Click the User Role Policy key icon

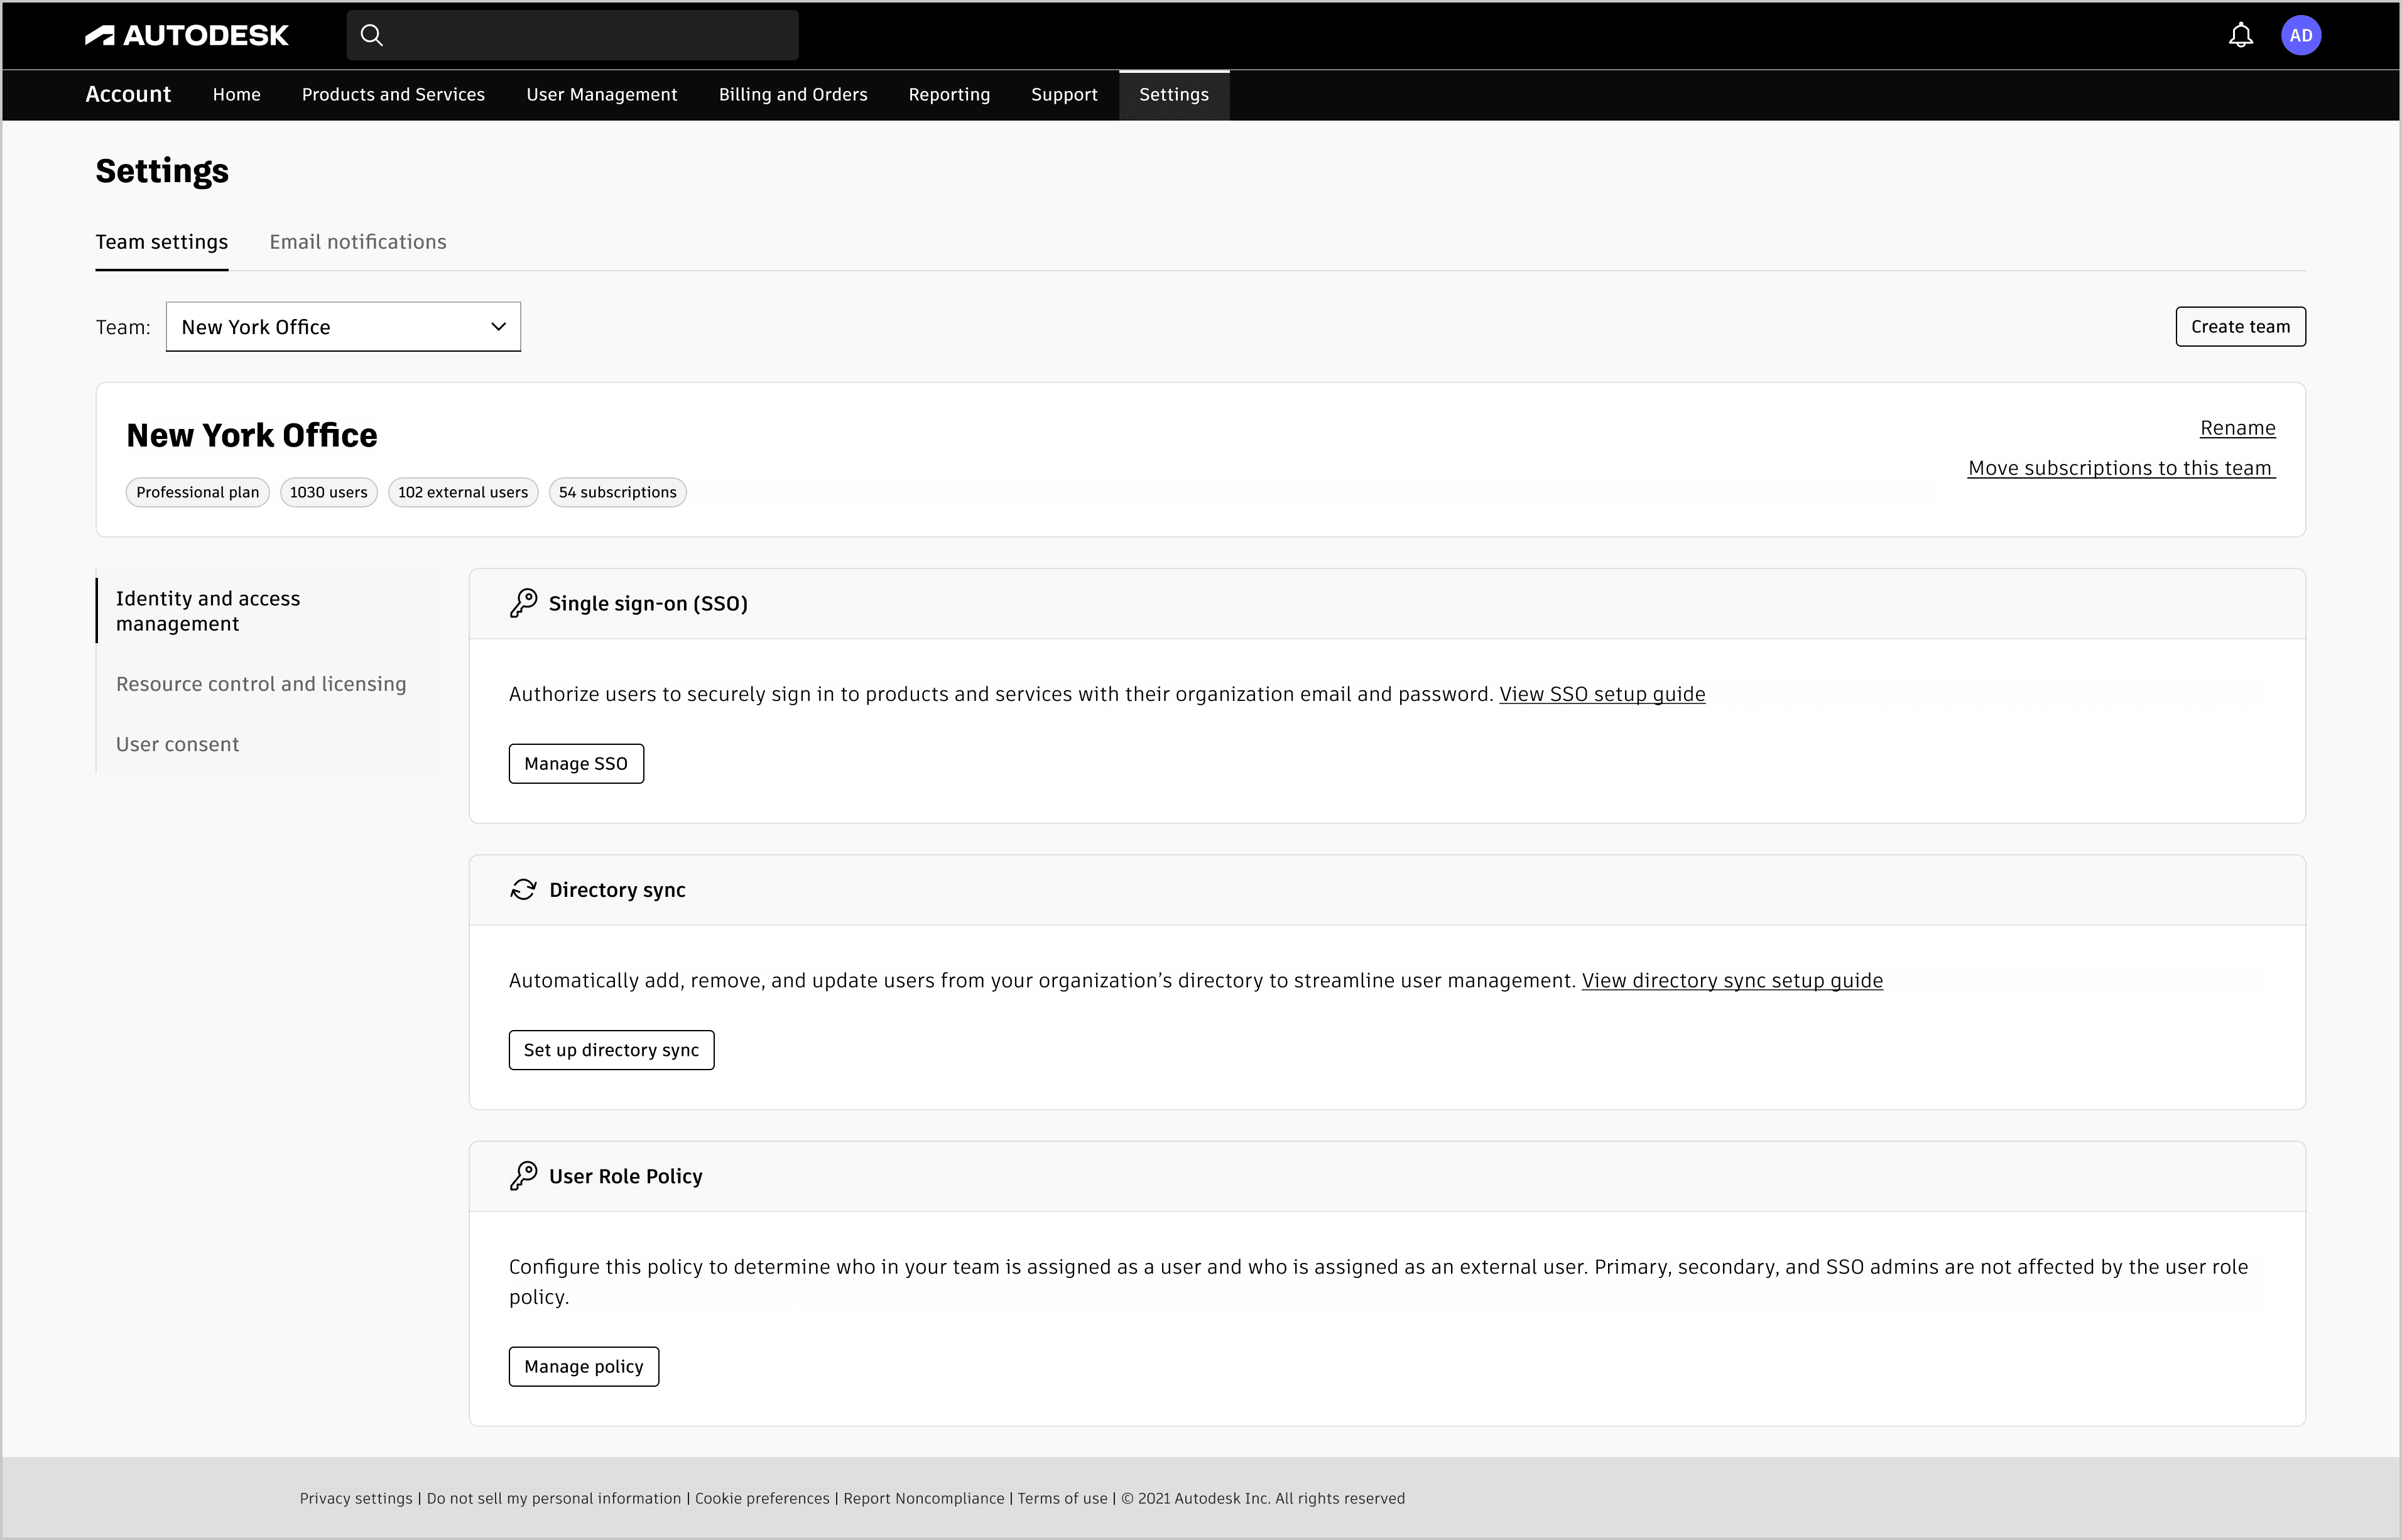point(523,1176)
